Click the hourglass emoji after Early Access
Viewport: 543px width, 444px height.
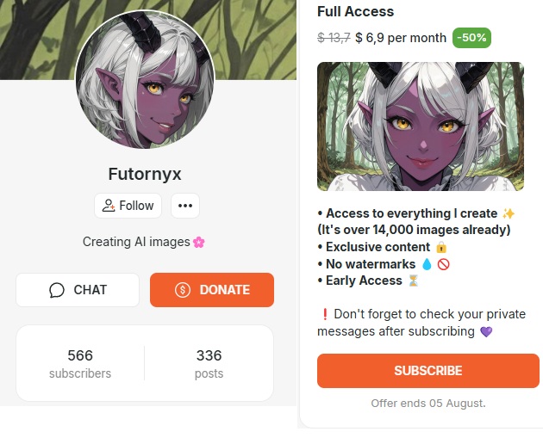(414, 281)
